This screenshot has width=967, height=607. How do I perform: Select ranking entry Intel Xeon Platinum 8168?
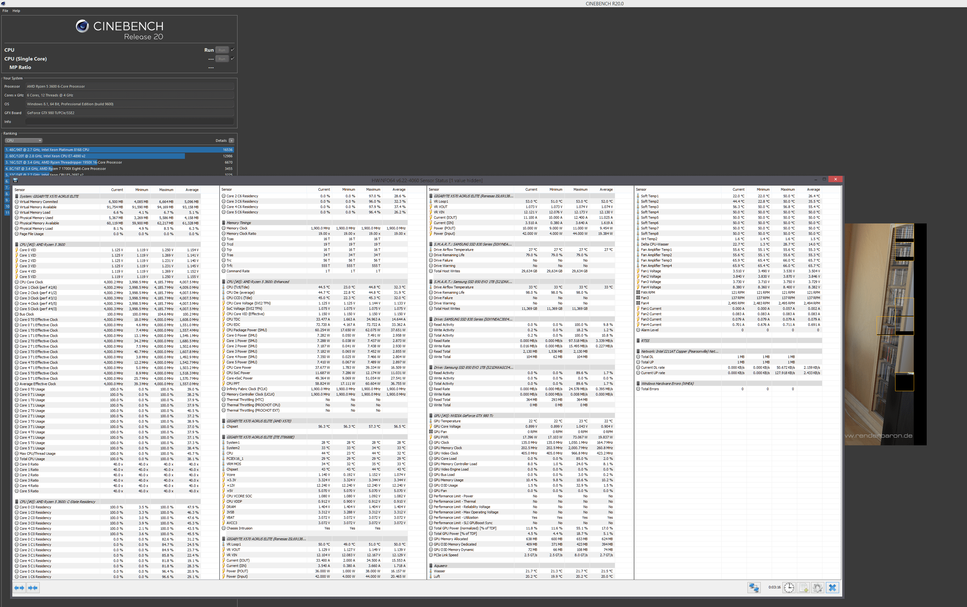[119, 150]
